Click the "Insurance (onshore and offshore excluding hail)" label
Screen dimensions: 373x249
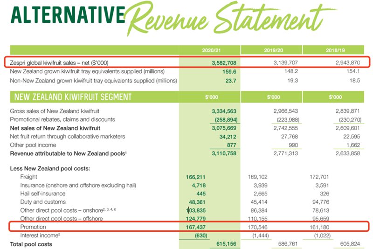point(78,185)
